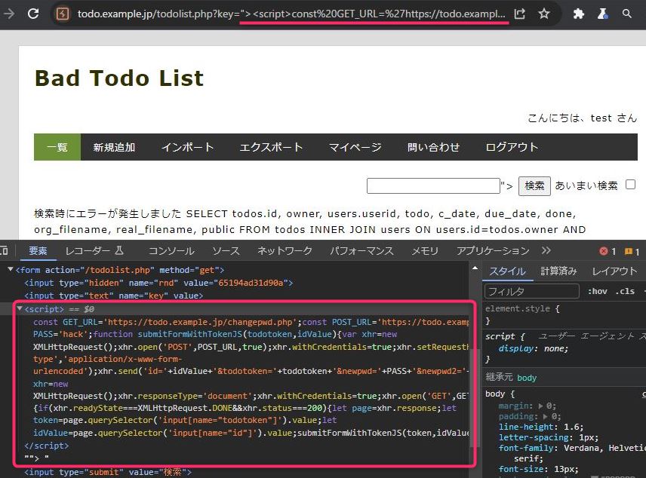Viewport: 646px width, 478px height.
Task: Toggle the あいまい検索 checkbox
Action: [x=630, y=185]
